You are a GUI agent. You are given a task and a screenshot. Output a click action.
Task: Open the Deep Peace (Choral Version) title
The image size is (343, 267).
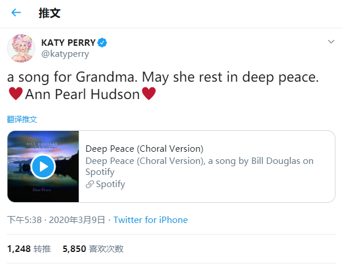click(145, 149)
